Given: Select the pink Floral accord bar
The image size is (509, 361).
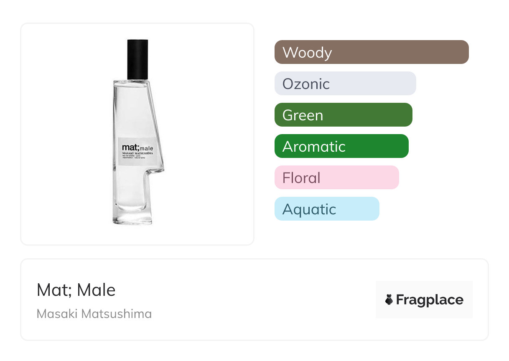Looking at the screenshot, I should pos(336,178).
